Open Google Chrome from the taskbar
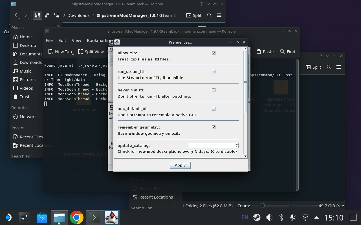The width and height of the screenshot is (361, 225). coord(76,217)
